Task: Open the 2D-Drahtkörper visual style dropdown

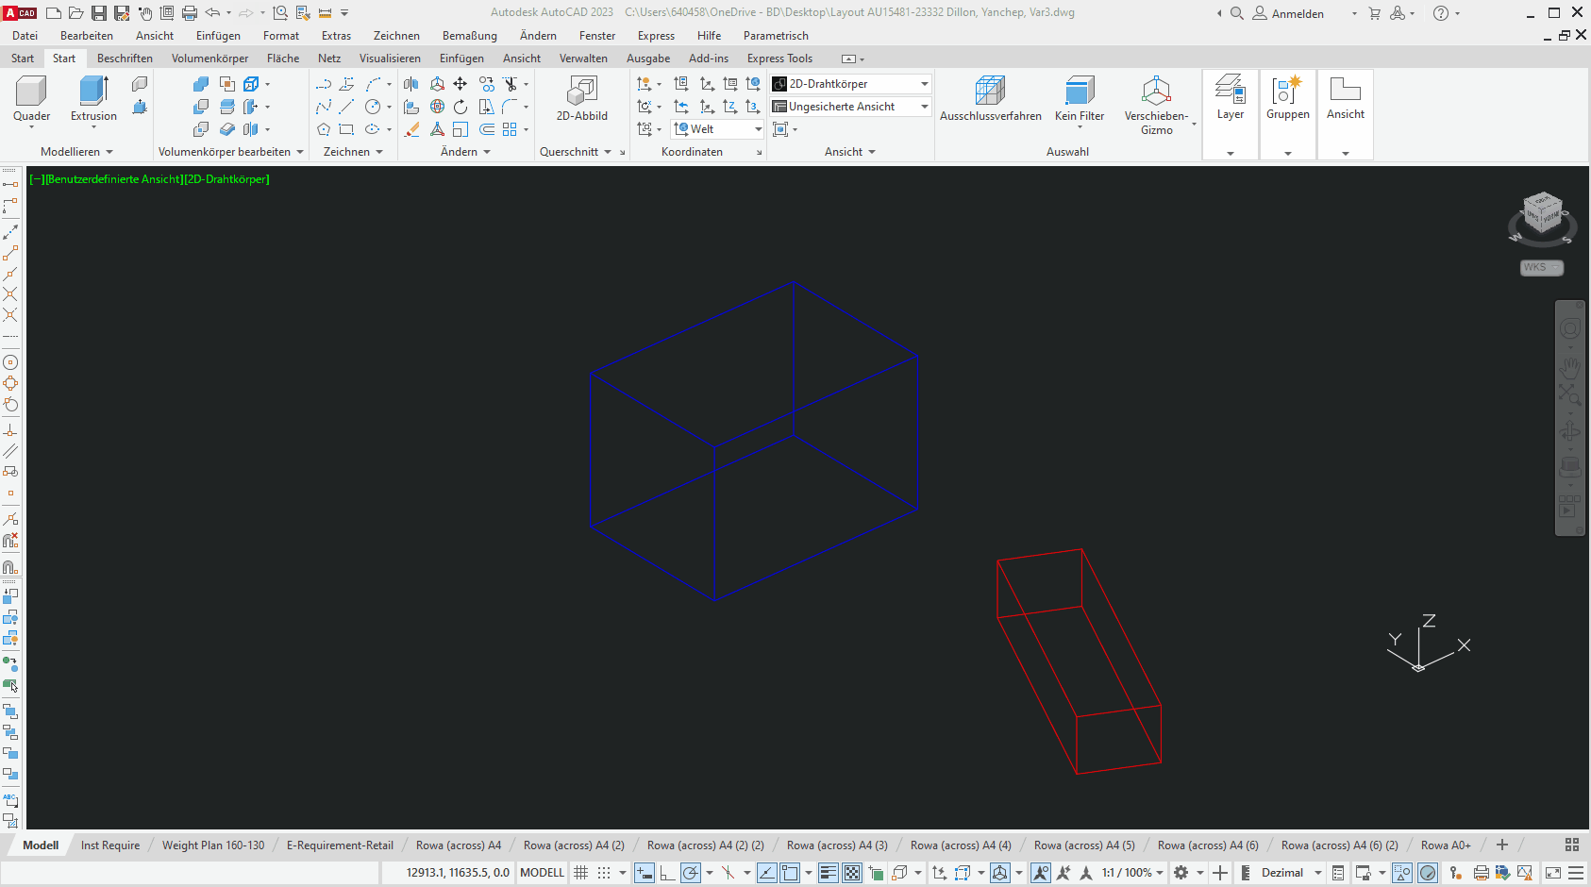Action: pyautogui.click(x=851, y=84)
